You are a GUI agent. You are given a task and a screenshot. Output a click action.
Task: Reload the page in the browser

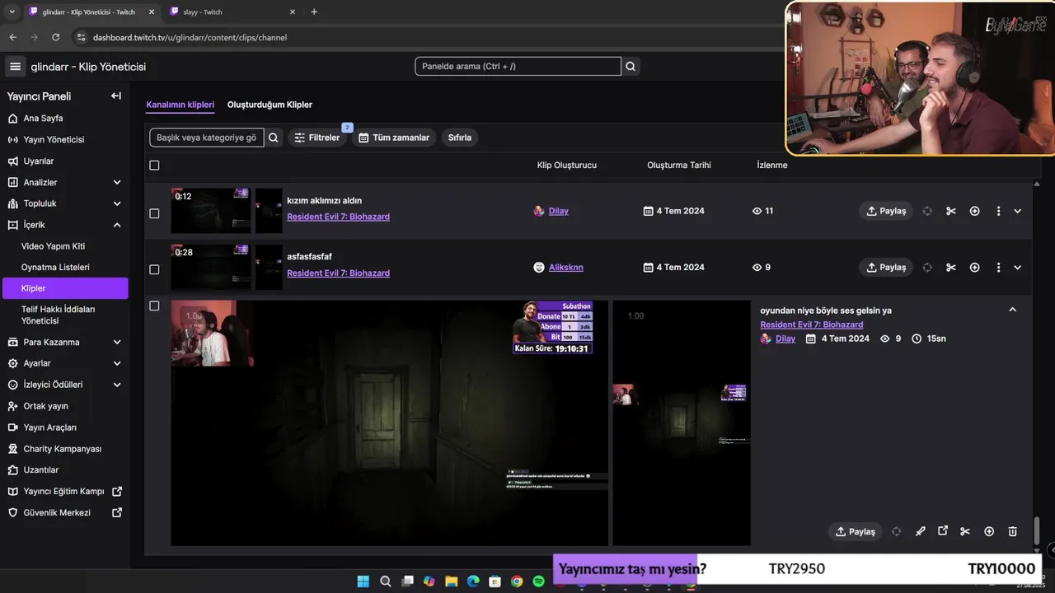55,37
